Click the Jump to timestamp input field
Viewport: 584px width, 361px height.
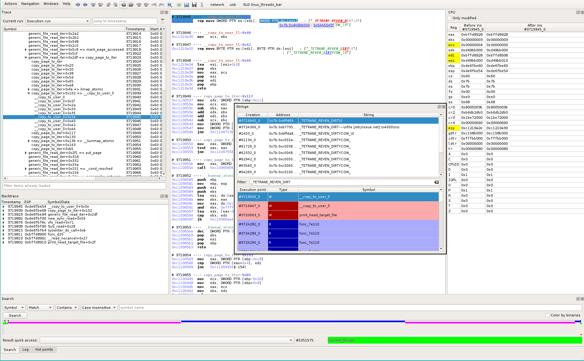pos(124,21)
